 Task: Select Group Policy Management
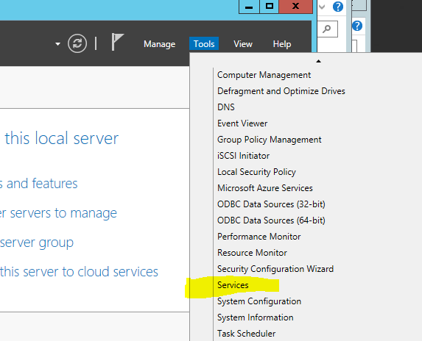click(269, 140)
